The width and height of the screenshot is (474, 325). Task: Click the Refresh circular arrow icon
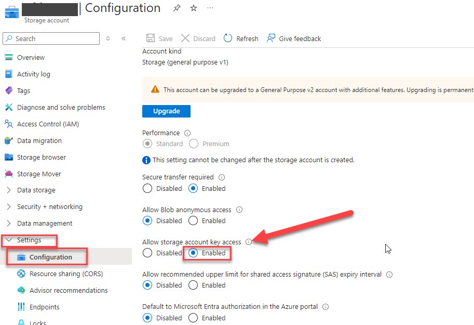227,38
